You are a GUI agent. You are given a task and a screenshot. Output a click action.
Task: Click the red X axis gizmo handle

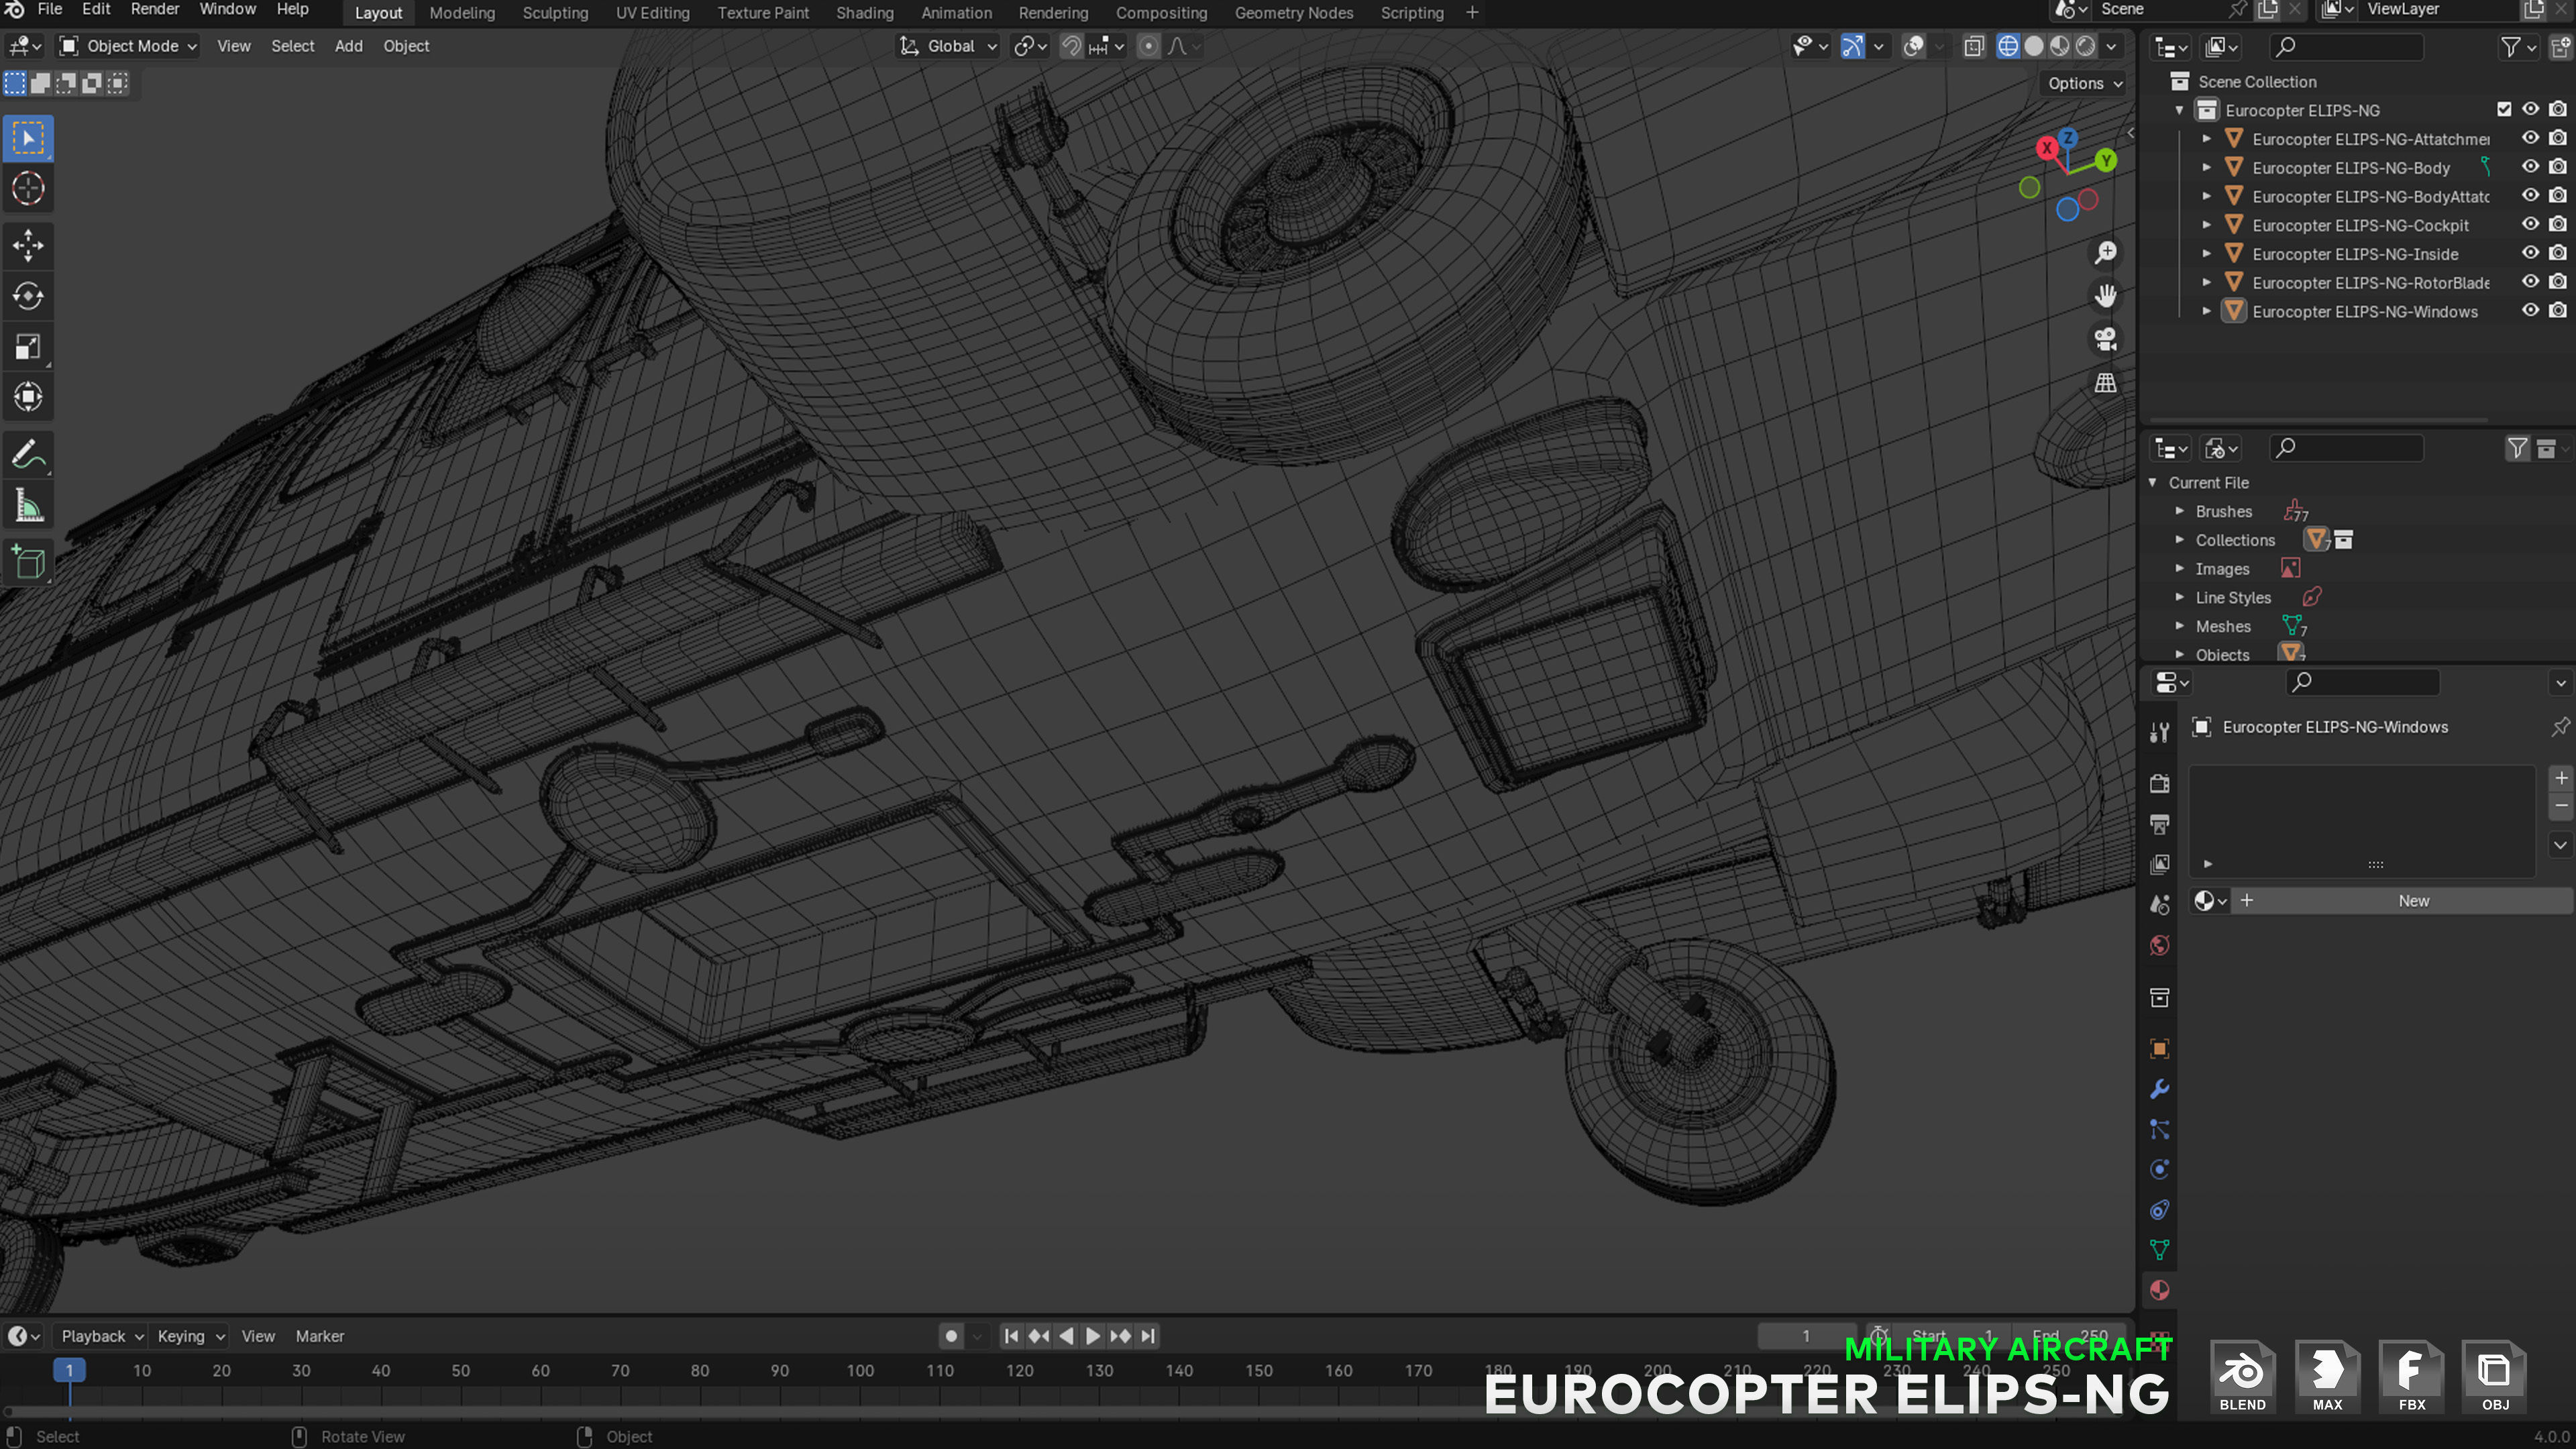[x=2047, y=148]
